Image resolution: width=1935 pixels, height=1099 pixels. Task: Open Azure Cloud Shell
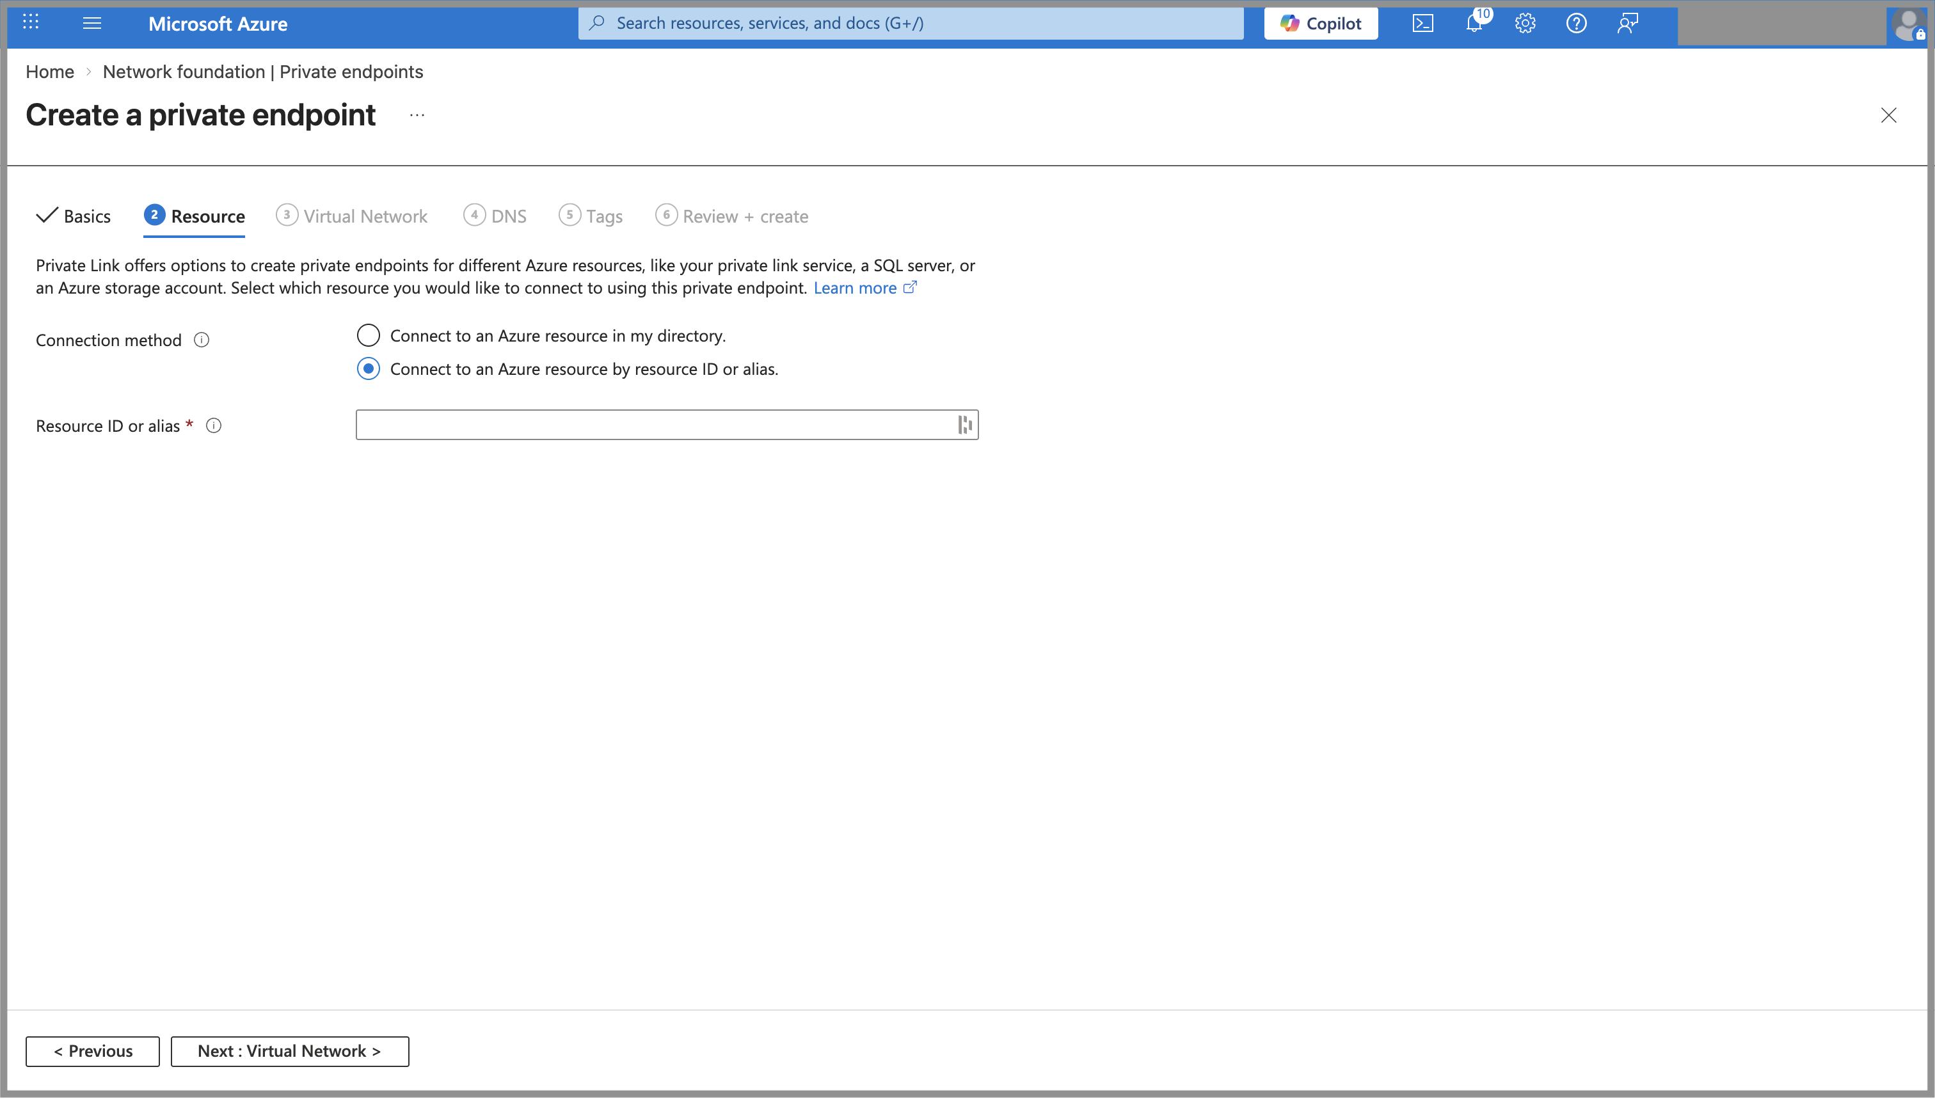[x=1422, y=22]
